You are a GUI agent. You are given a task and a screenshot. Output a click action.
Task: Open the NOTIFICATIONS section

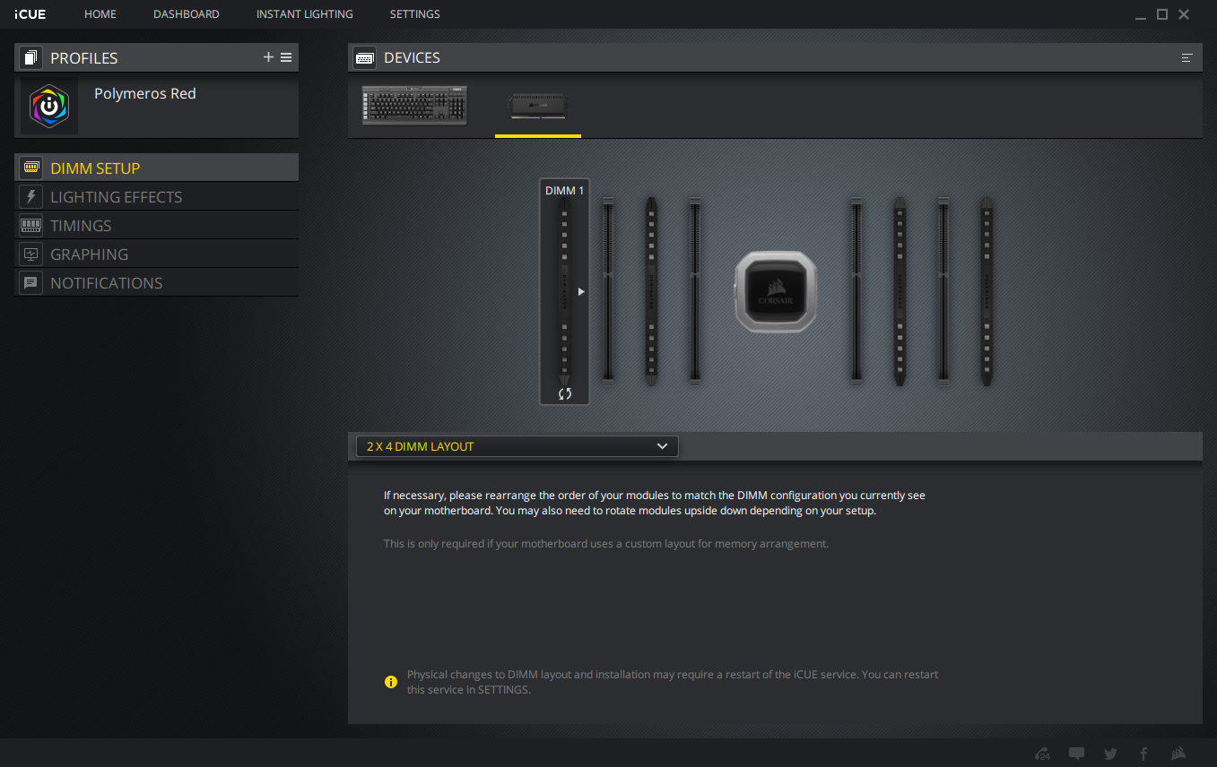156,282
